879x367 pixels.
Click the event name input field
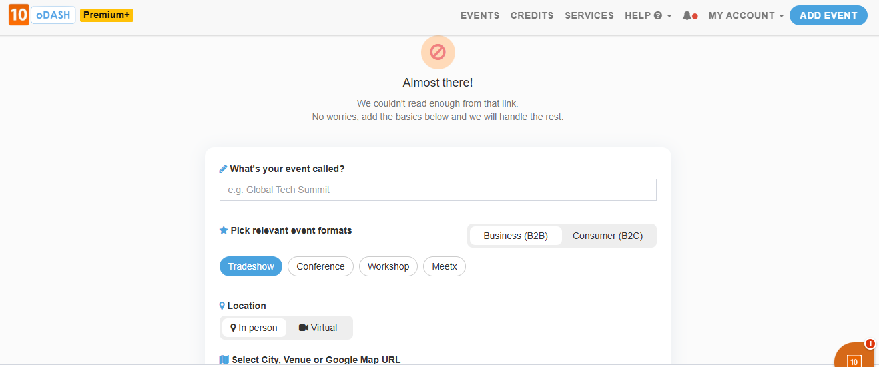pos(438,190)
